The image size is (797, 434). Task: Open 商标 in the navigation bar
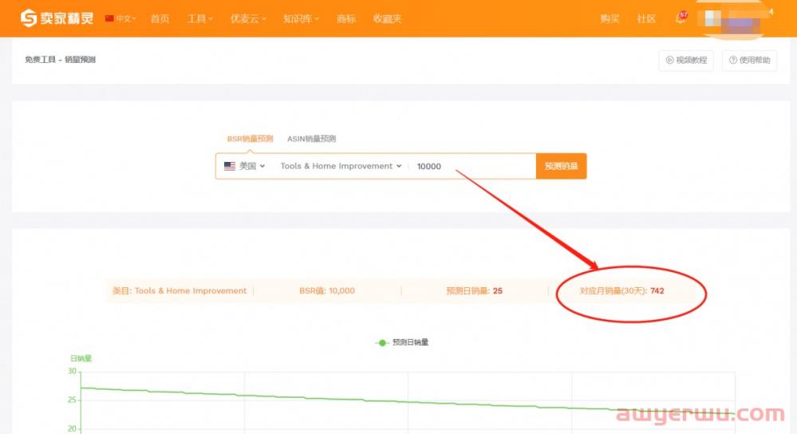coord(346,18)
